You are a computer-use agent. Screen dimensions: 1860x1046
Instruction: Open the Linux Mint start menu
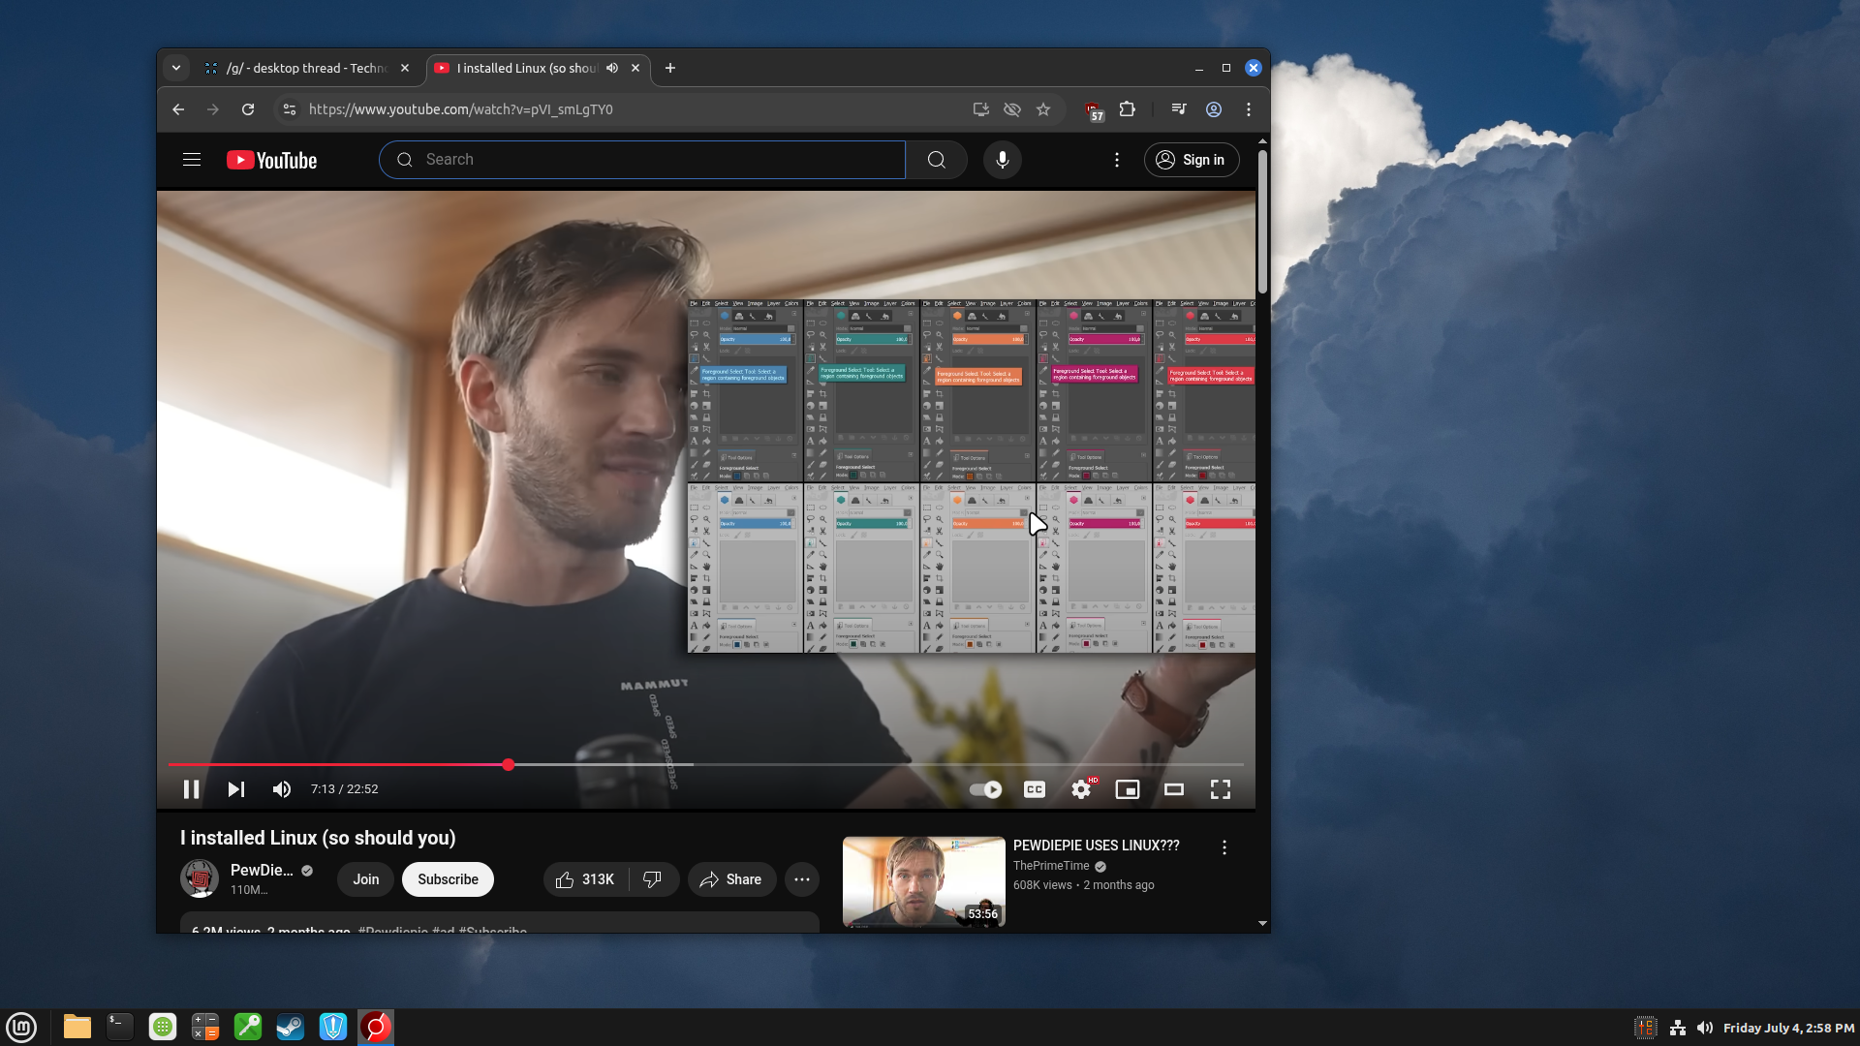pyautogui.click(x=21, y=1027)
